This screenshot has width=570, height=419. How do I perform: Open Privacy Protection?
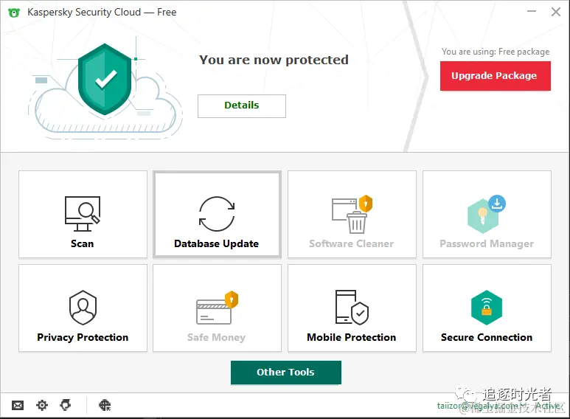pyautogui.click(x=83, y=308)
